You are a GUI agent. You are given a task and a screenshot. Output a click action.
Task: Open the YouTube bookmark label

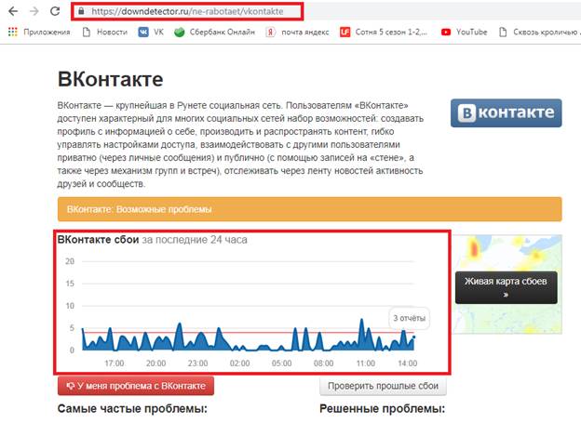472,33
